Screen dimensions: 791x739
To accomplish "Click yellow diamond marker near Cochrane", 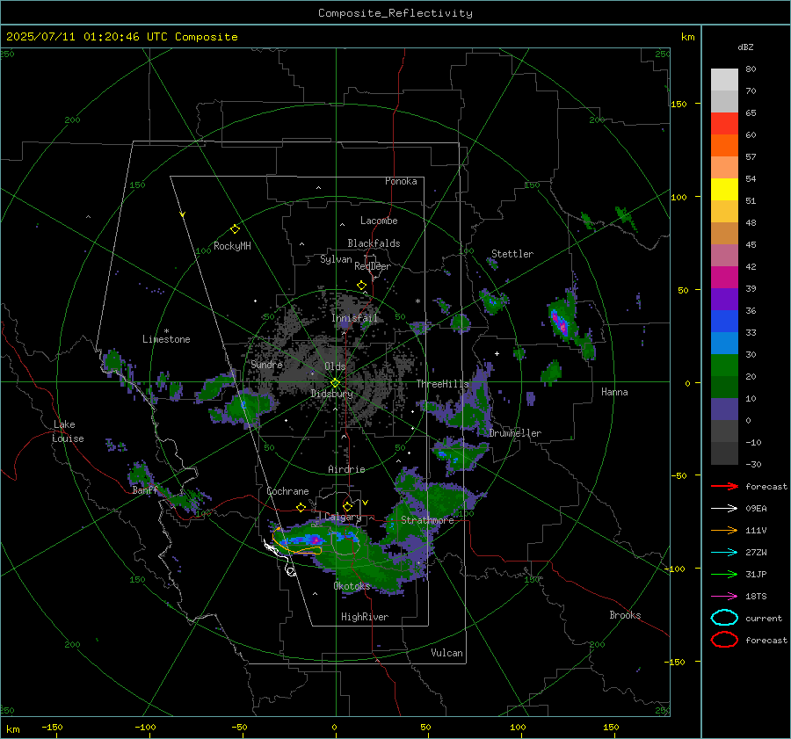I will point(301,507).
